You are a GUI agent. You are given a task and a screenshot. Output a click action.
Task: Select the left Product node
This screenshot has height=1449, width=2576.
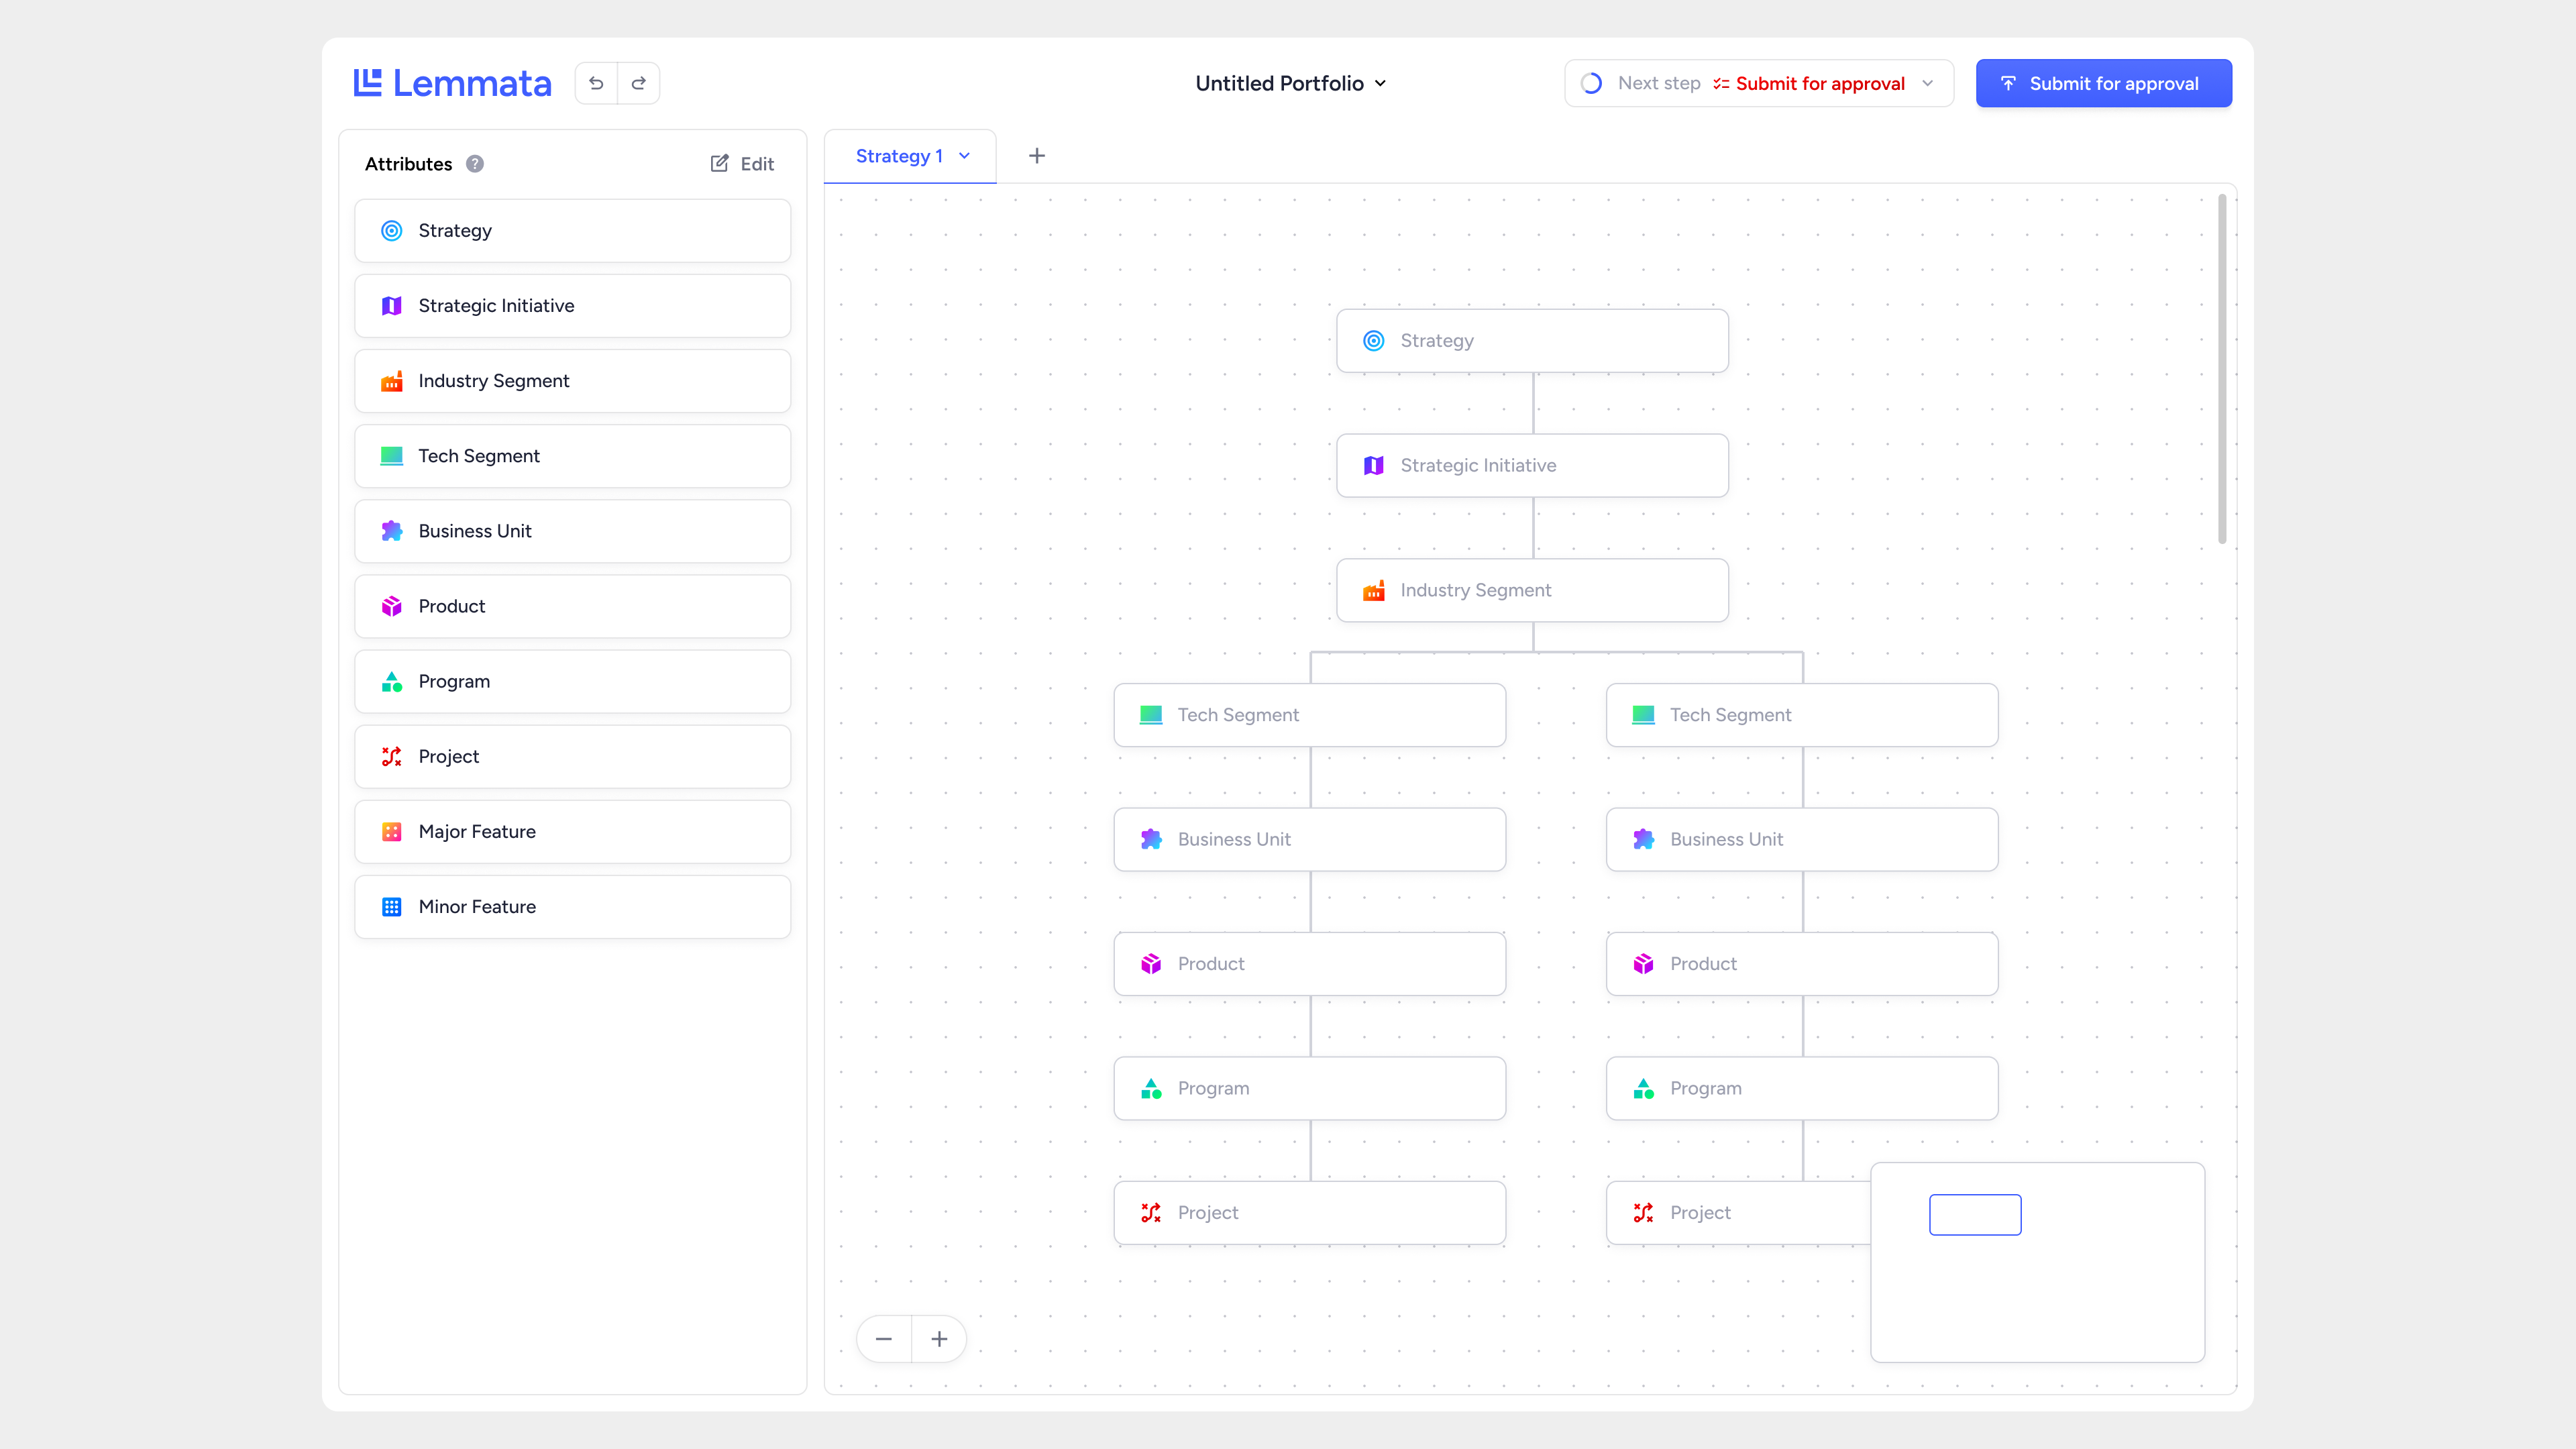[x=1310, y=964]
